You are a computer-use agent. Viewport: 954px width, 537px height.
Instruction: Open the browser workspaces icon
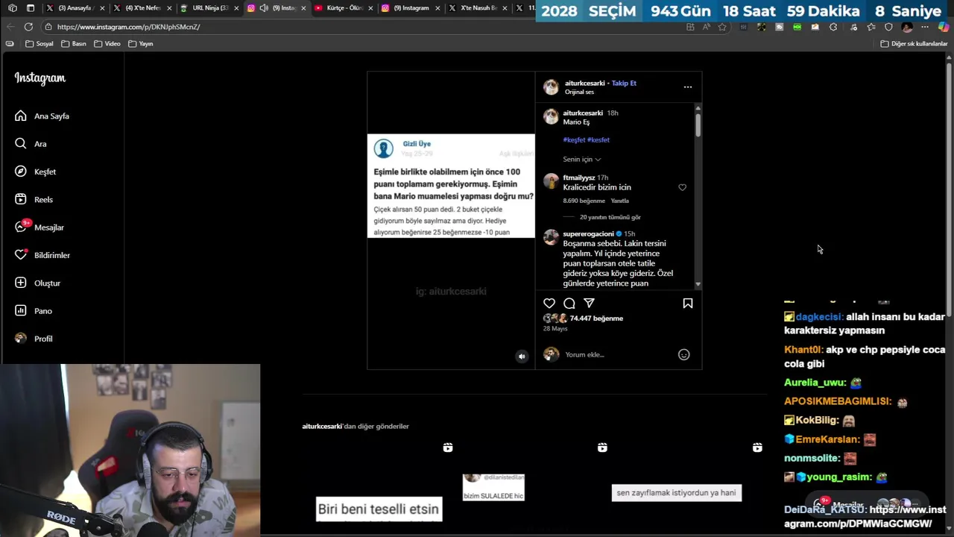pos(13,8)
